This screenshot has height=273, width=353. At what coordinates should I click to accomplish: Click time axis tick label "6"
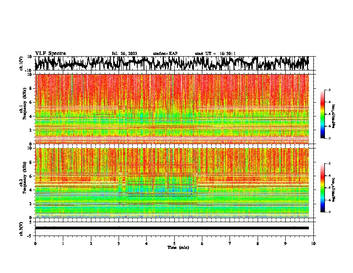(x=202, y=244)
